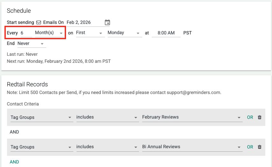The width and height of the screenshot is (272, 167).
Task: Open includes operator in February Reviews row
Action: point(107,117)
